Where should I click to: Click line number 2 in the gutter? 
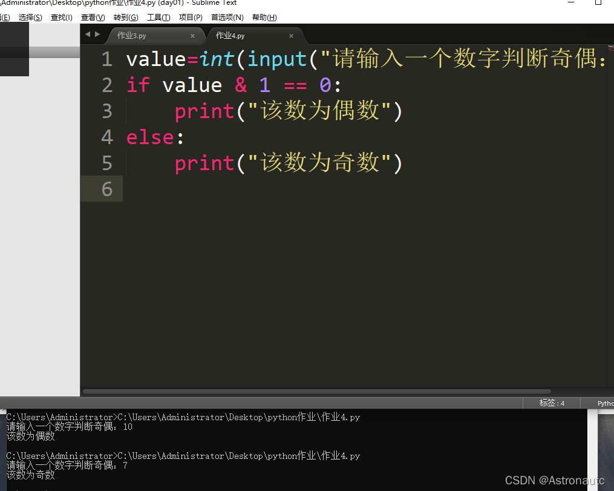107,85
